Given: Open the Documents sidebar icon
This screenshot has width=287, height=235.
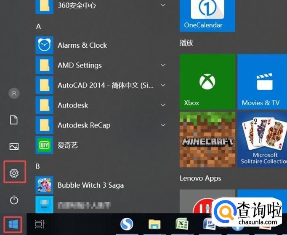Looking at the screenshot, I should pos(14,120).
